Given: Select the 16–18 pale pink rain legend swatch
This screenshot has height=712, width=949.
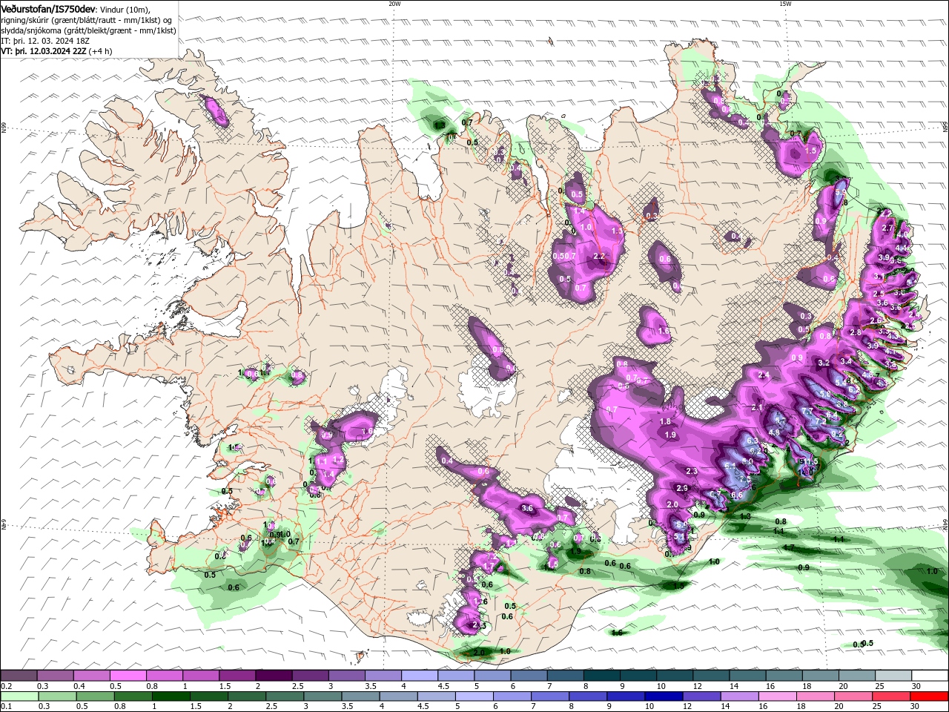Looking at the screenshot, I should point(778,696).
